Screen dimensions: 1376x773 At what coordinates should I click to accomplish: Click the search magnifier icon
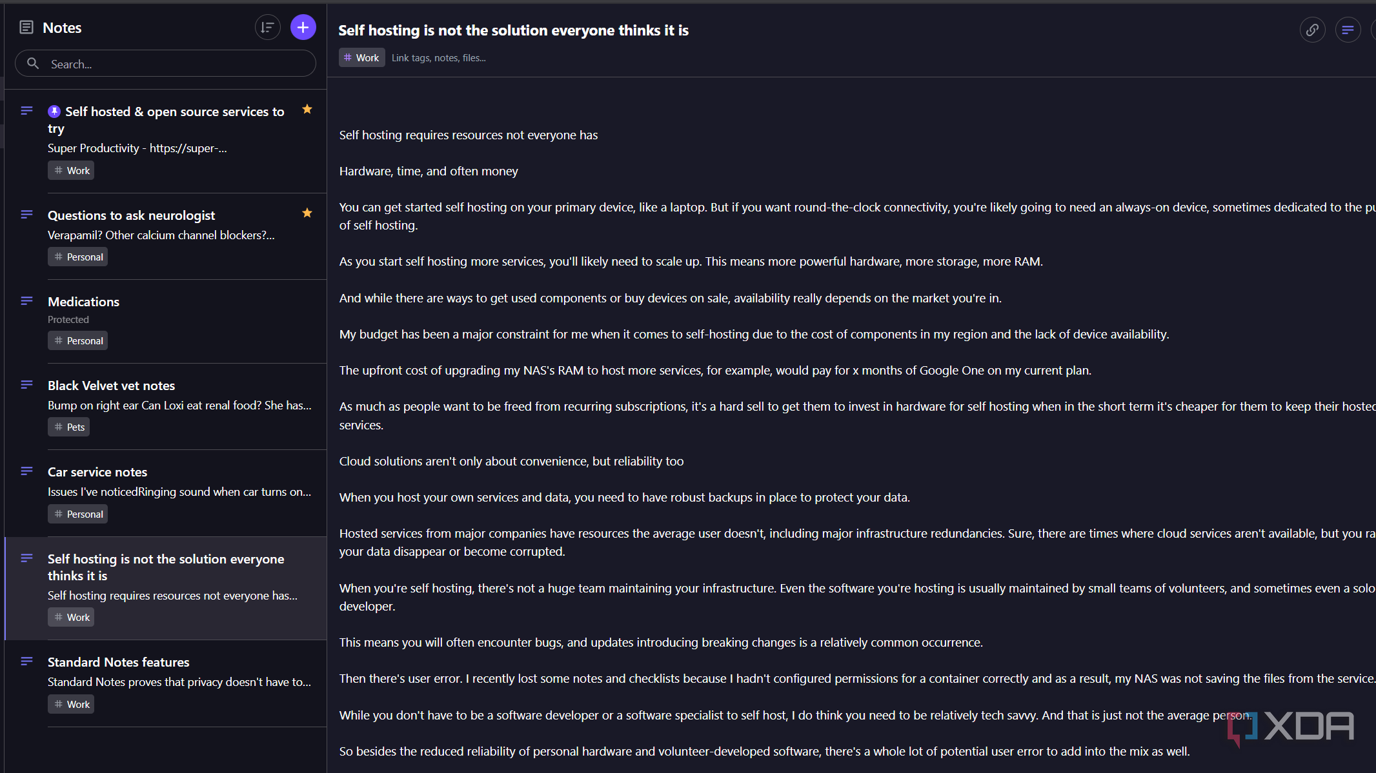[33, 63]
